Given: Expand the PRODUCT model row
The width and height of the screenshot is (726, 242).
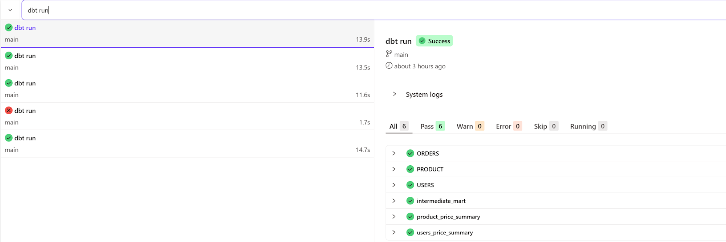Looking at the screenshot, I should tap(394, 169).
